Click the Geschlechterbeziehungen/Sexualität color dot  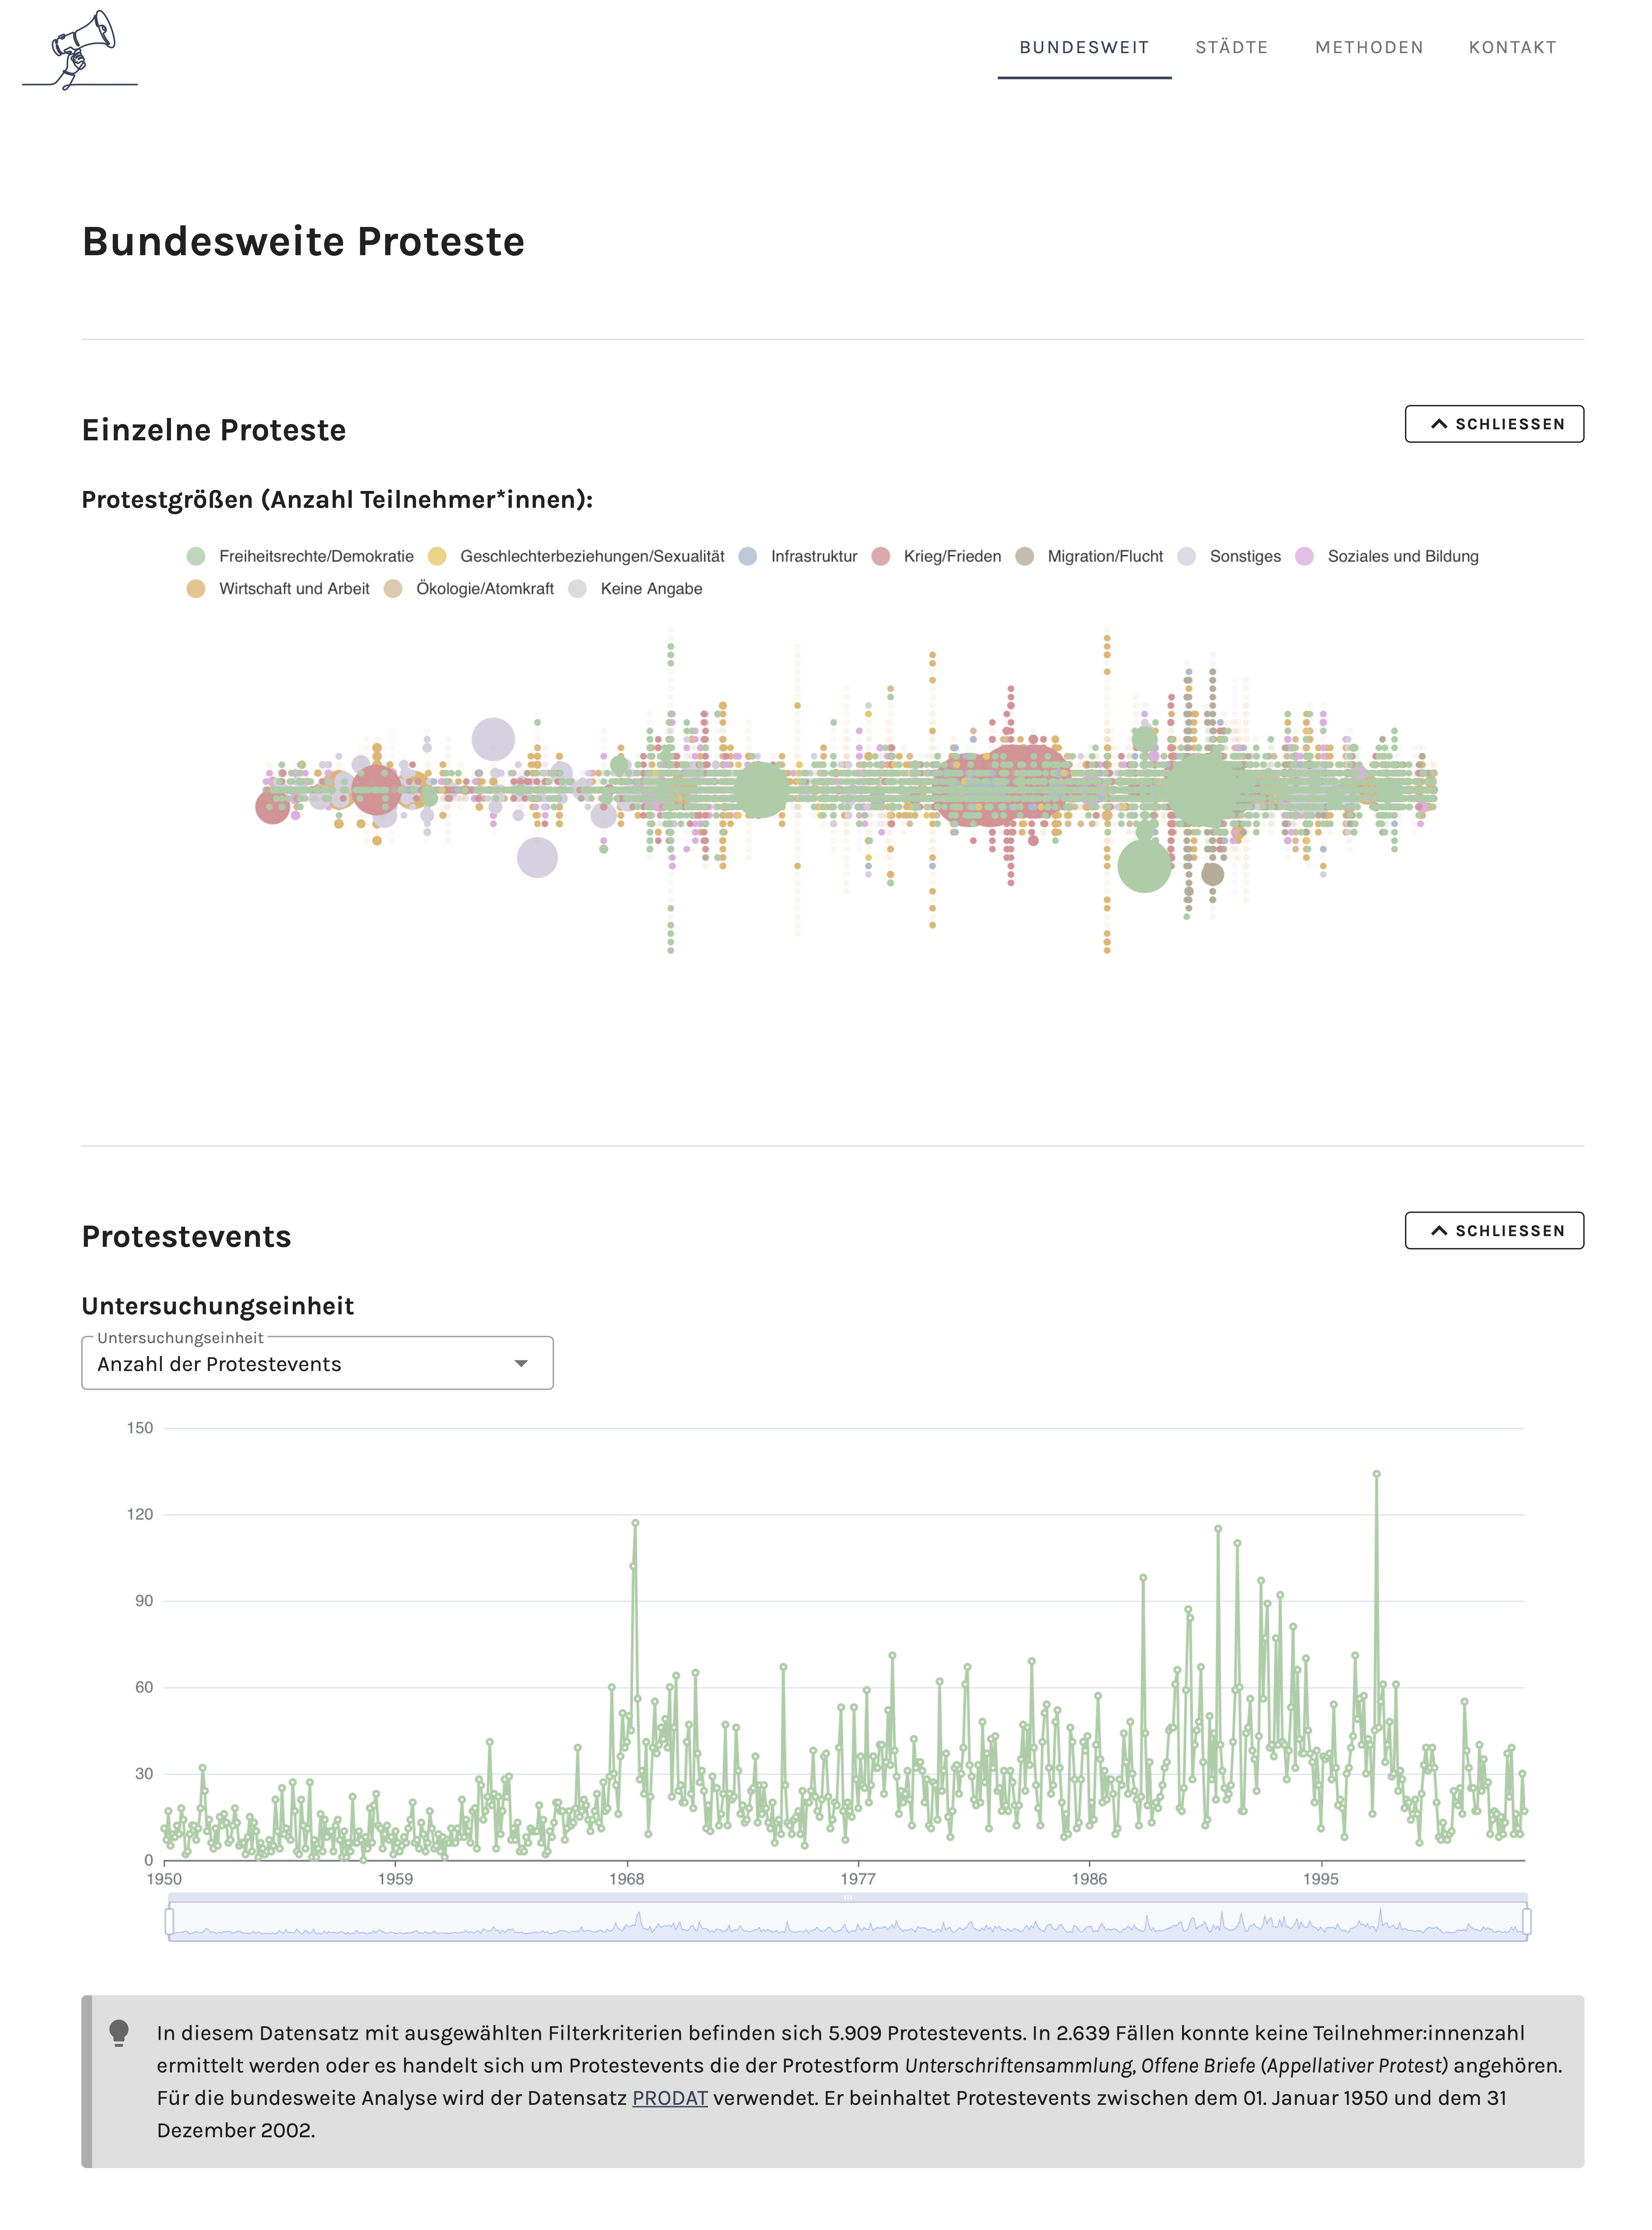point(437,556)
